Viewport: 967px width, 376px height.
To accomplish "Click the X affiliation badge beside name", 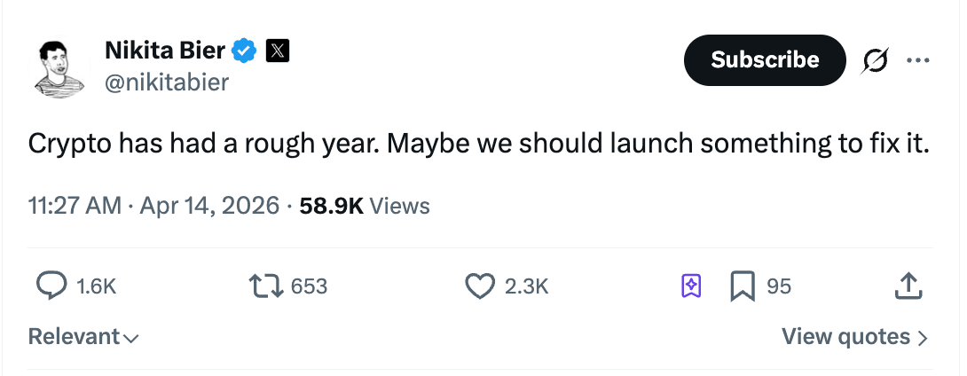I will 278,51.
